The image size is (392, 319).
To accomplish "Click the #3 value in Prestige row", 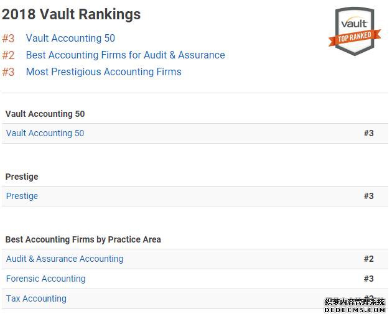I will coord(369,196).
